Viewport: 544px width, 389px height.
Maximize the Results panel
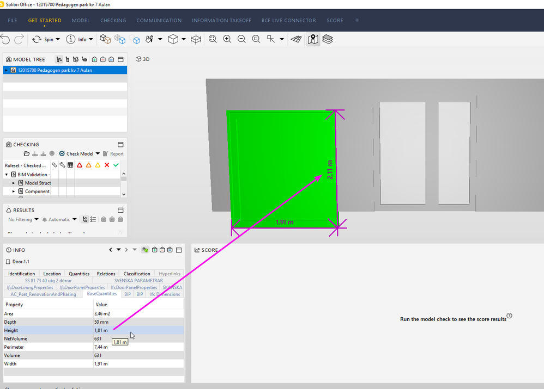(120, 210)
